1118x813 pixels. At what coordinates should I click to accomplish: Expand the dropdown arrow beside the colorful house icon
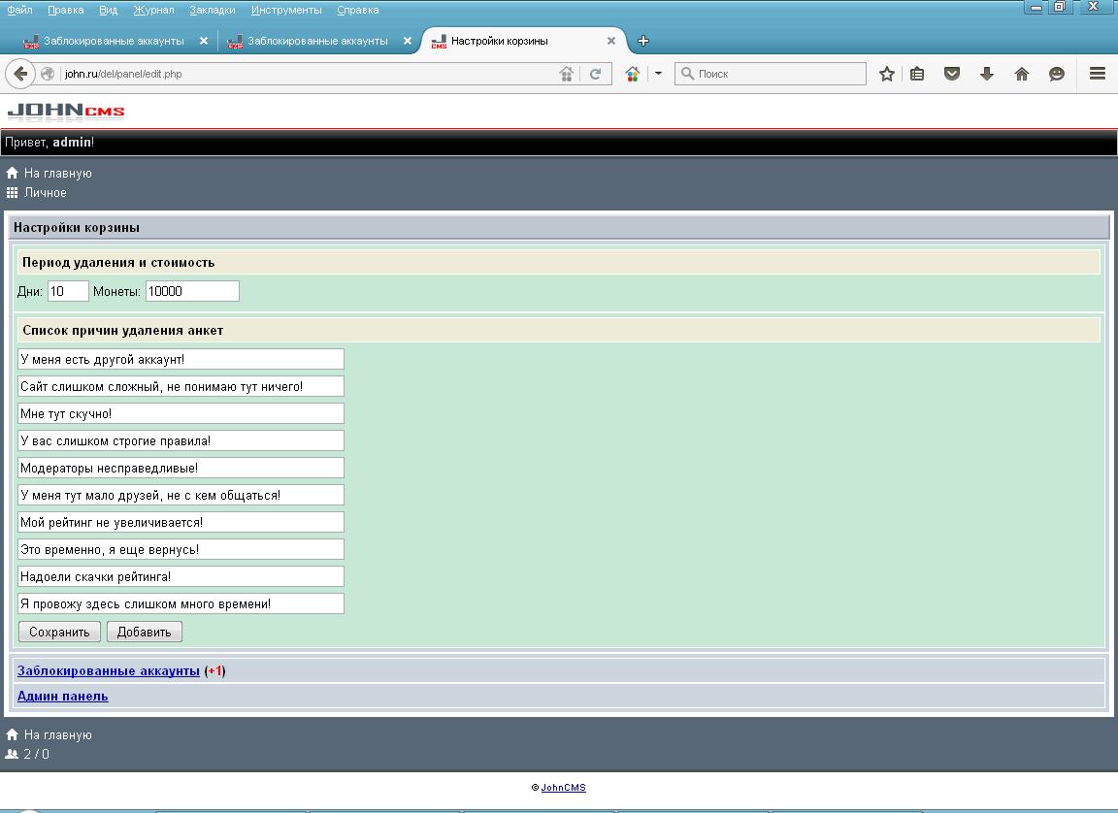tap(658, 74)
